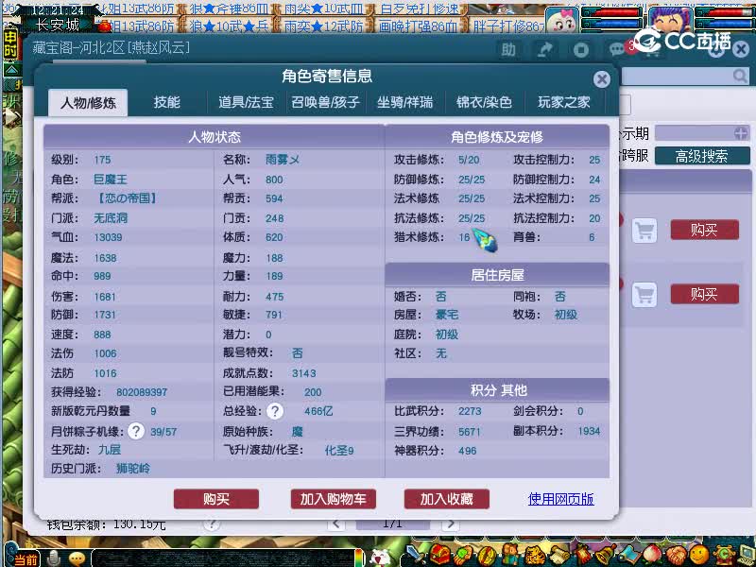This screenshot has width=756, height=567.
Task: Click the sword attack icon
Action: (x=415, y=555)
